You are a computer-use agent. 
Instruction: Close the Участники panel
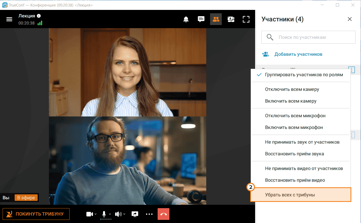350,19
